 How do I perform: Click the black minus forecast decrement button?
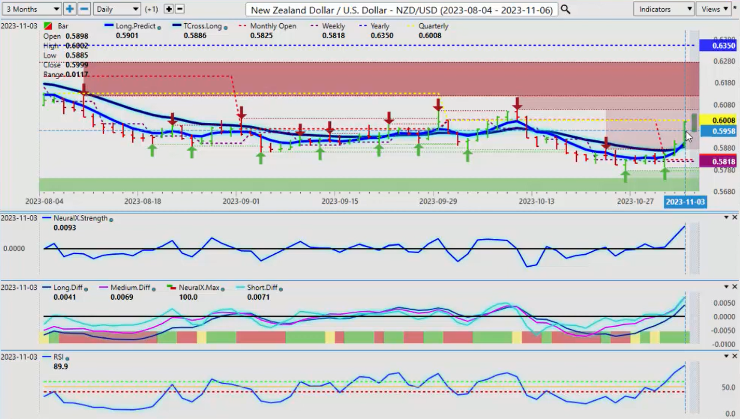179,9
